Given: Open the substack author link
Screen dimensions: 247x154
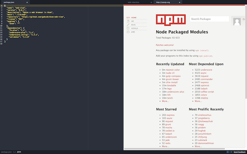Looking at the screenshot, I should (x=203, y=140).
